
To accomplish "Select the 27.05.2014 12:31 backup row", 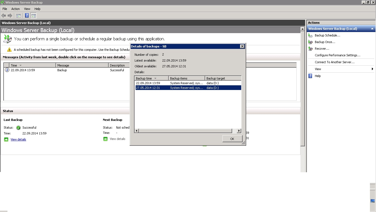I will (x=188, y=88).
